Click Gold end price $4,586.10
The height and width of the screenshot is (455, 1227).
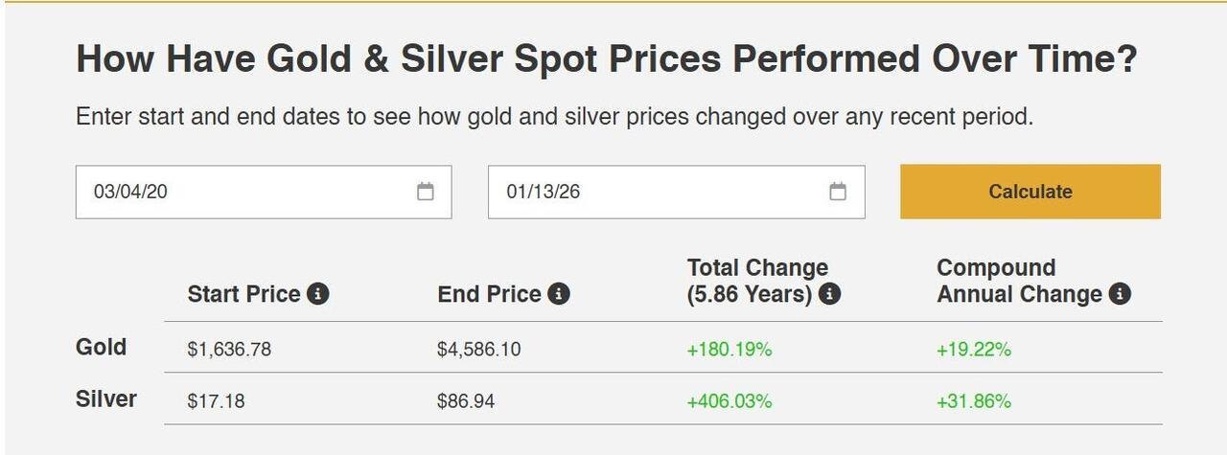(479, 350)
